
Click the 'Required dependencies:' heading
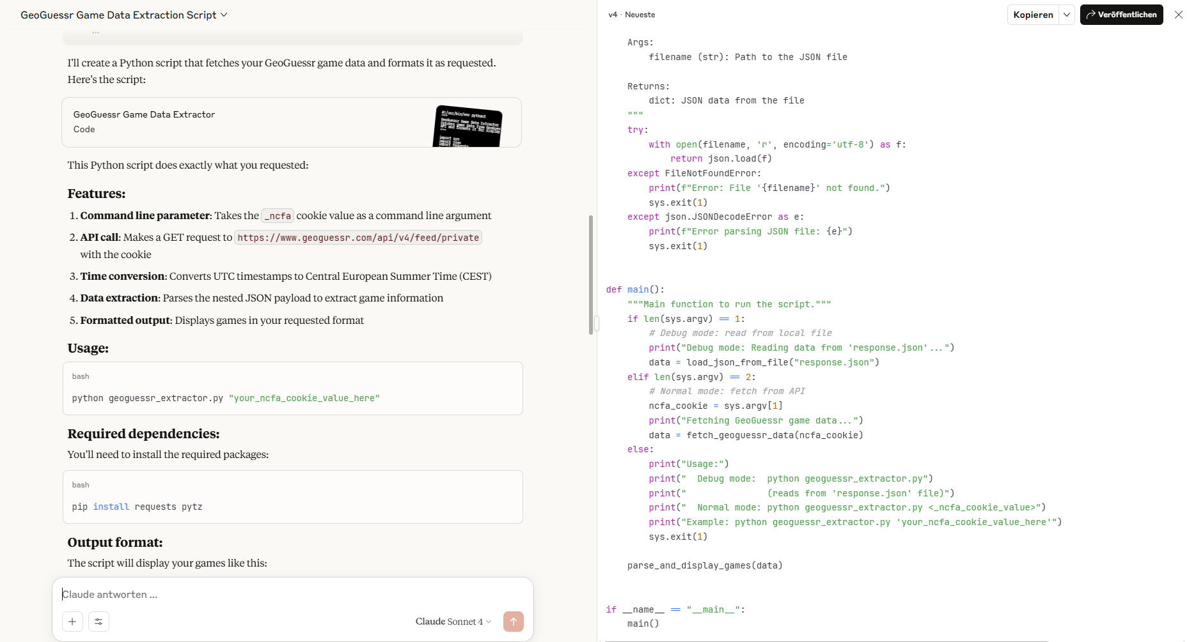[x=143, y=434]
